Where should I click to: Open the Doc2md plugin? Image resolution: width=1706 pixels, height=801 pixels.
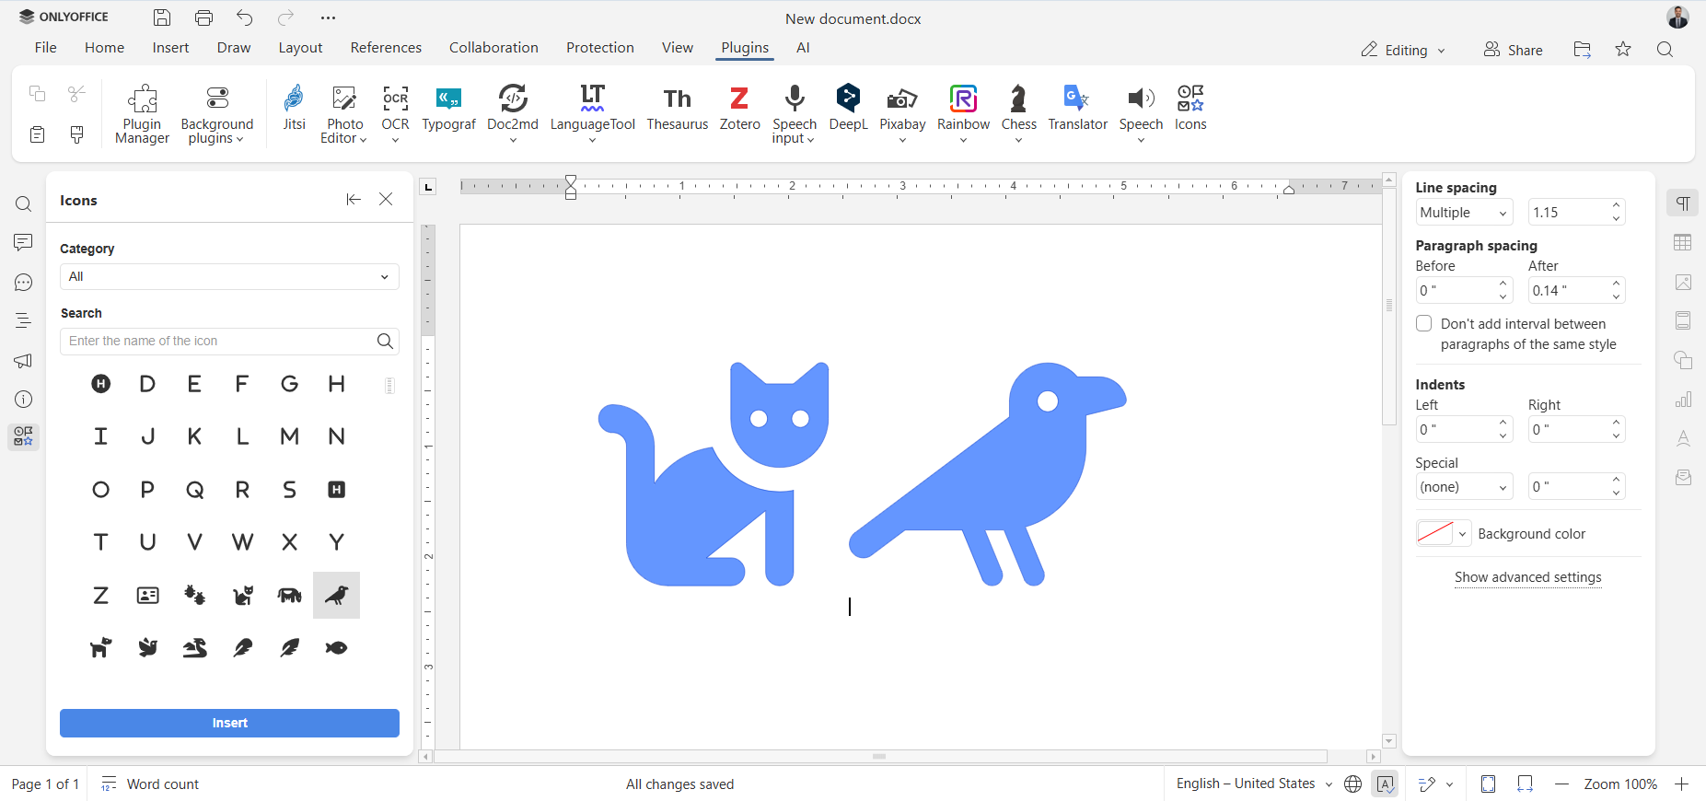(513, 114)
